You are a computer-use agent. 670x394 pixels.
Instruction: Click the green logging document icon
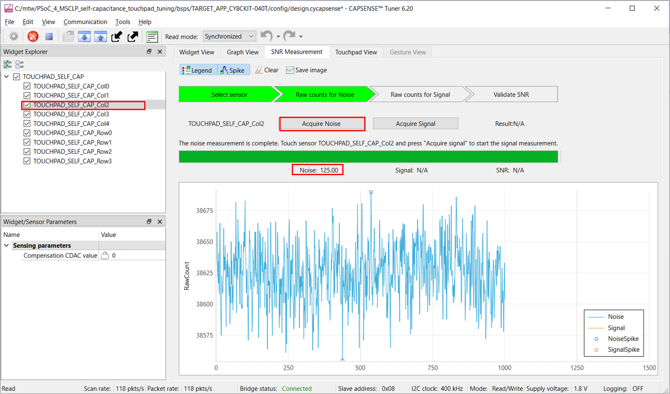[x=152, y=36]
